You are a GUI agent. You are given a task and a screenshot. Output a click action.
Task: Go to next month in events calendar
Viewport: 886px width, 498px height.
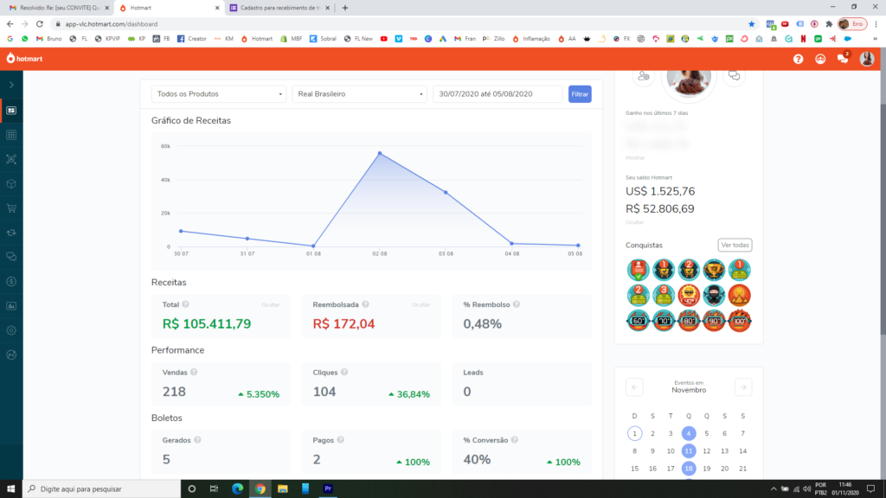[743, 387]
